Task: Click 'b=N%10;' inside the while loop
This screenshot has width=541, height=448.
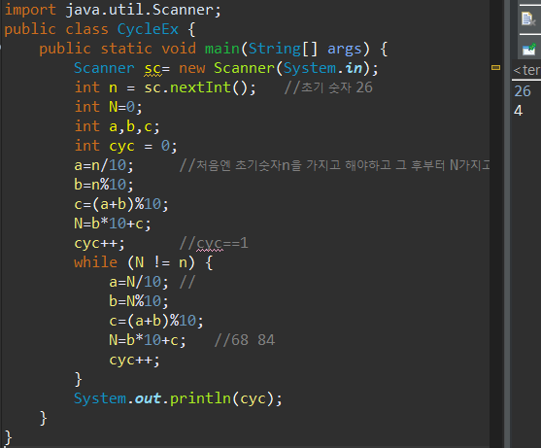Action: tap(139, 301)
